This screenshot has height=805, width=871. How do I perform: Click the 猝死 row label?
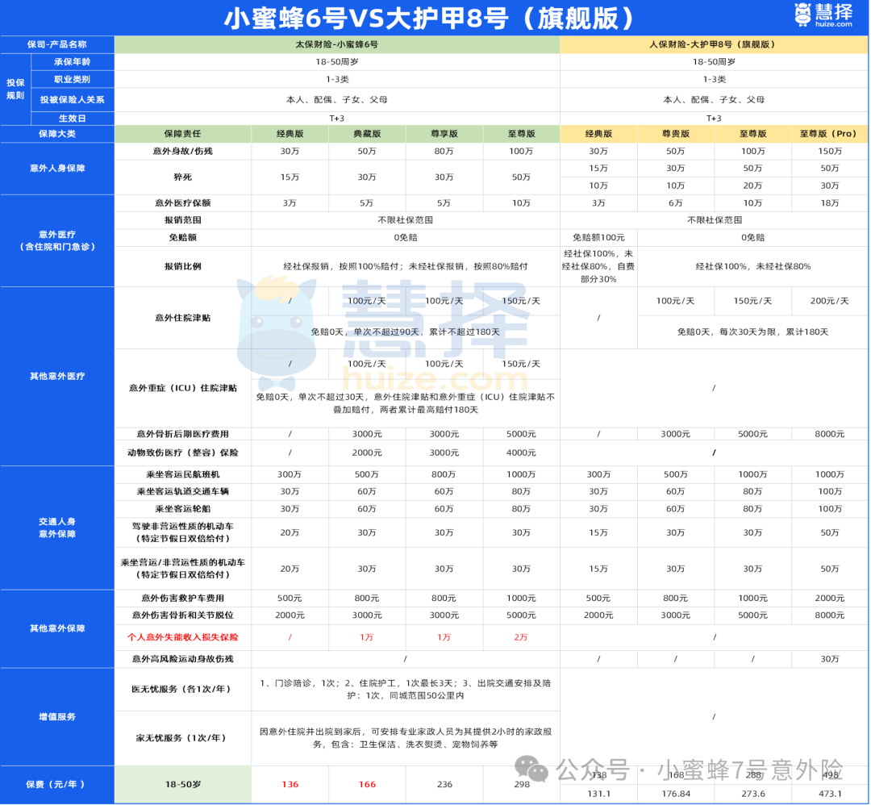pos(183,177)
